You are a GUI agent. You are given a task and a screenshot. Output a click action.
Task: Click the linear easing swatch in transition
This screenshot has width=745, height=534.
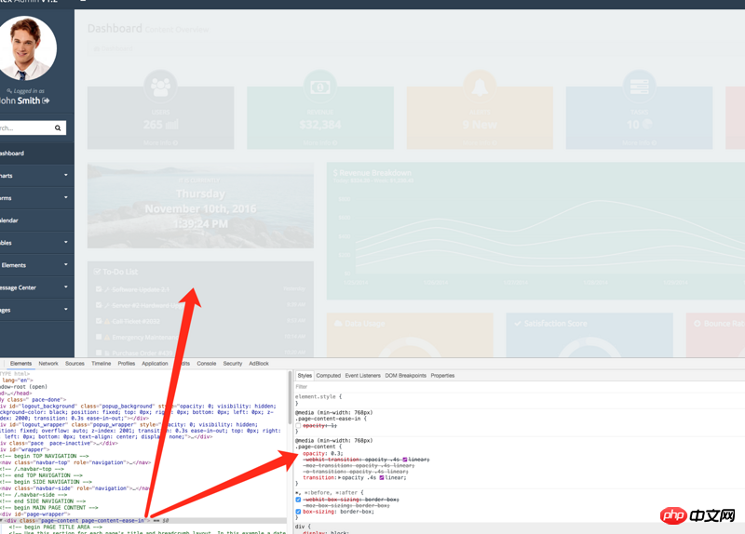pyautogui.click(x=380, y=477)
